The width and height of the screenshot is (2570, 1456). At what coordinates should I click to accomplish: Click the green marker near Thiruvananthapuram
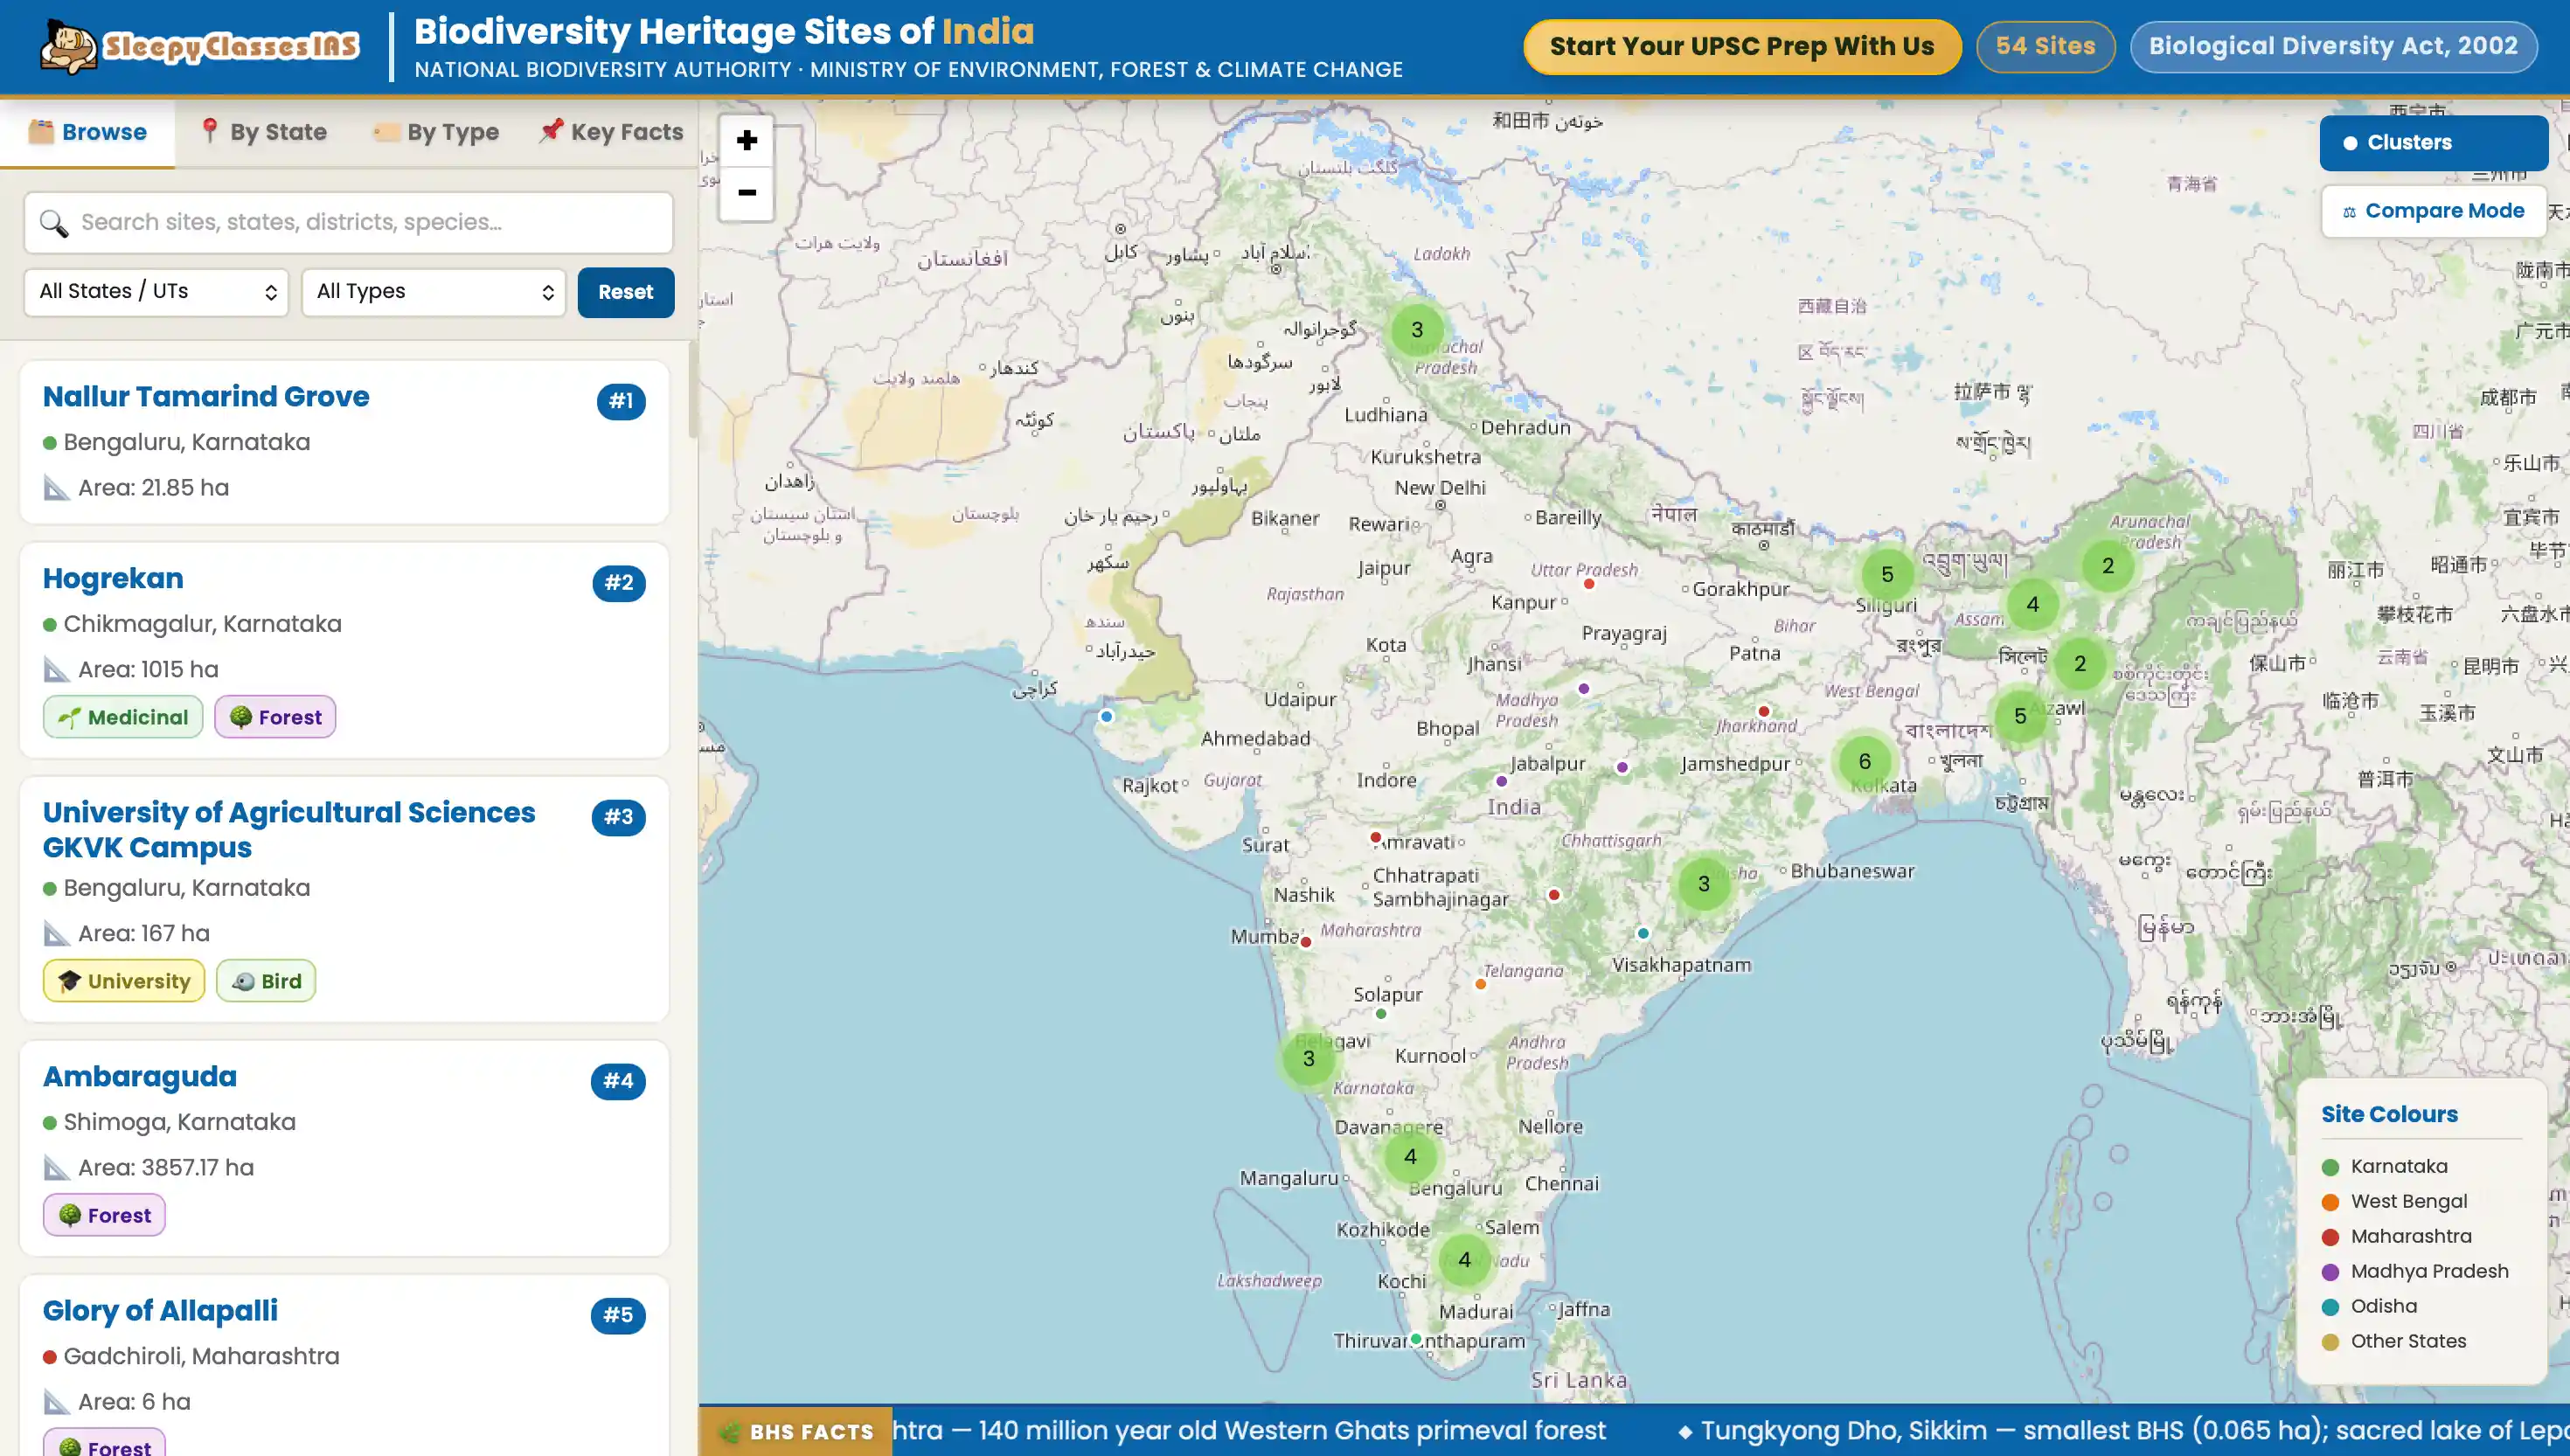1415,1339
